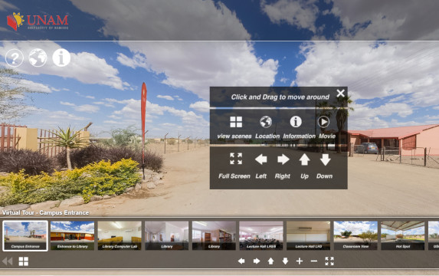
Task: Select view scenes grid in help panel
Action: click(x=236, y=122)
